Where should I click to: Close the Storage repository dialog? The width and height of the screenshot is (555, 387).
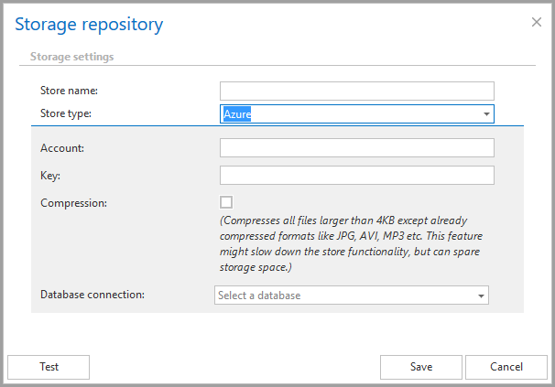point(537,22)
